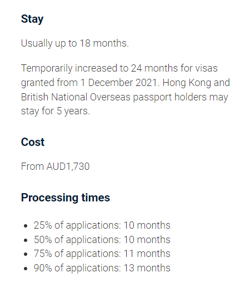This screenshot has height=298, width=240.
Task: Click the Stay heading
Action: coord(32,19)
